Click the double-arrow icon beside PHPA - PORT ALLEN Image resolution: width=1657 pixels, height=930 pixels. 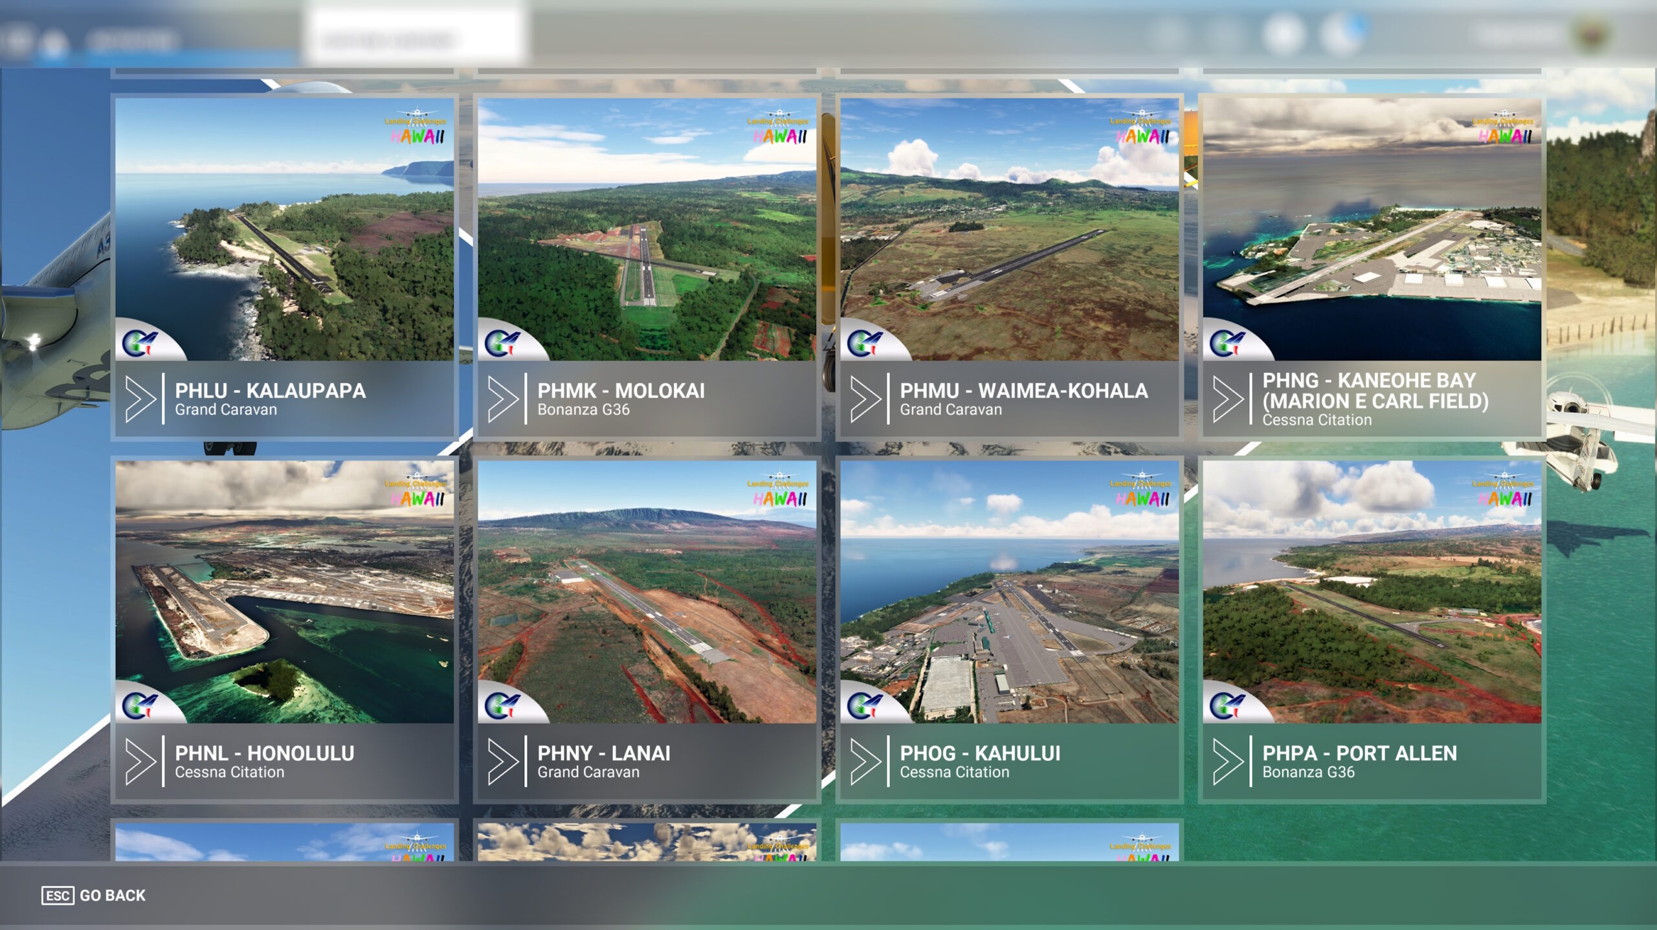pyautogui.click(x=1228, y=762)
